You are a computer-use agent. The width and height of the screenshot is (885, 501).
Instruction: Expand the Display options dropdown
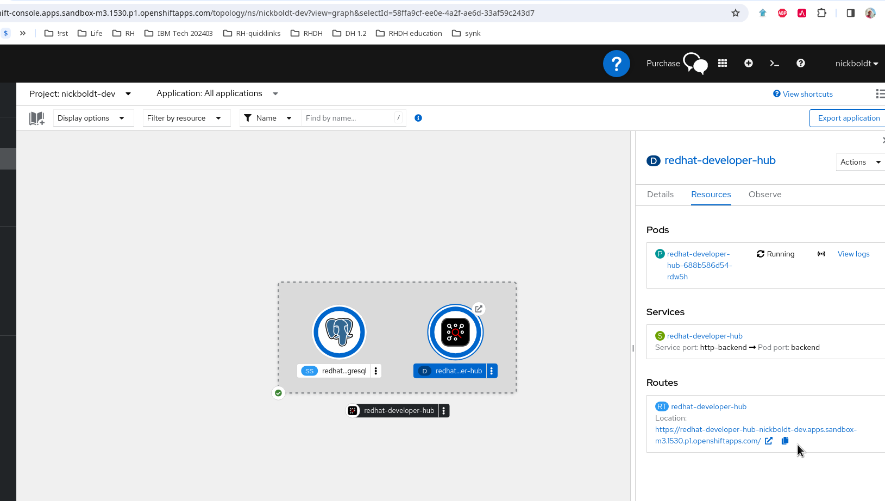[x=93, y=118]
